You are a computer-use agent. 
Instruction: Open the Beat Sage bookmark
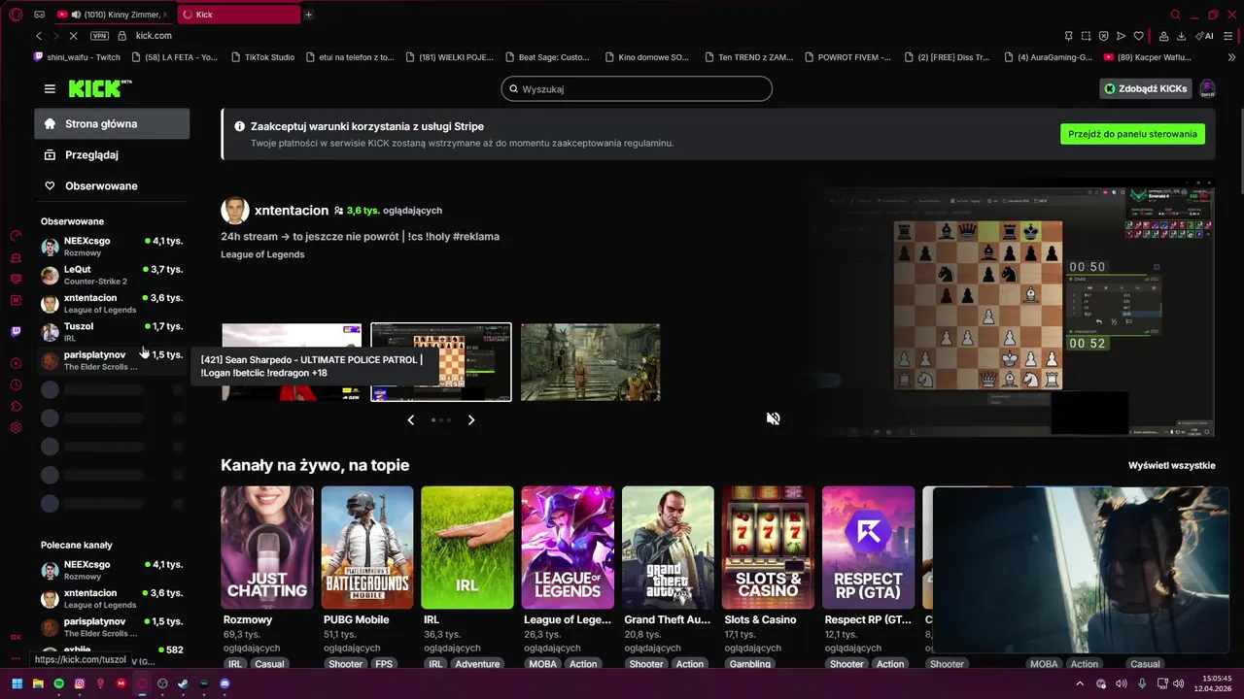point(546,57)
